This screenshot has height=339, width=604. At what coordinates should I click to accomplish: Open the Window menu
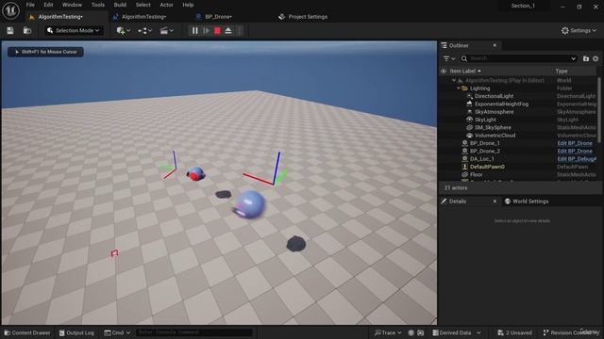pyautogui.click(x=72, y=5)
